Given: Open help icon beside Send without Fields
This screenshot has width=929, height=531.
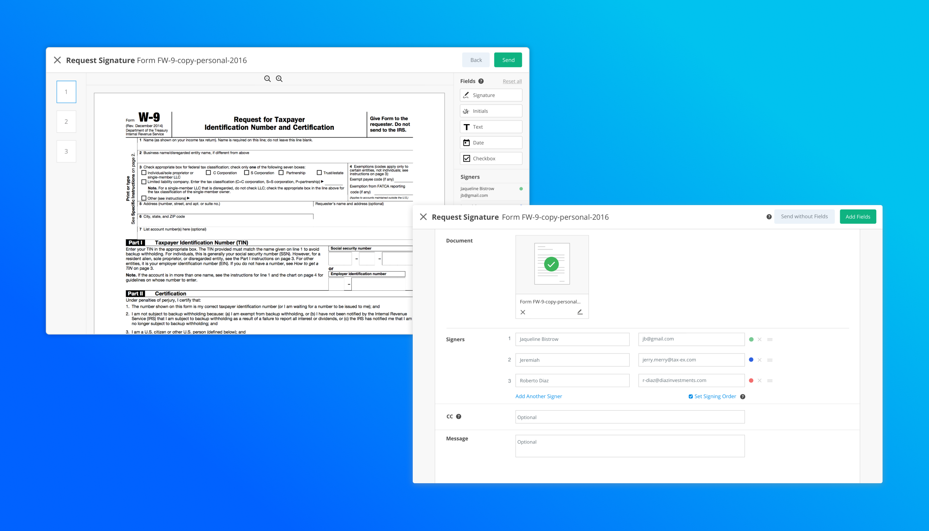Looking at the screenshot, I should [x=769, y=217].
